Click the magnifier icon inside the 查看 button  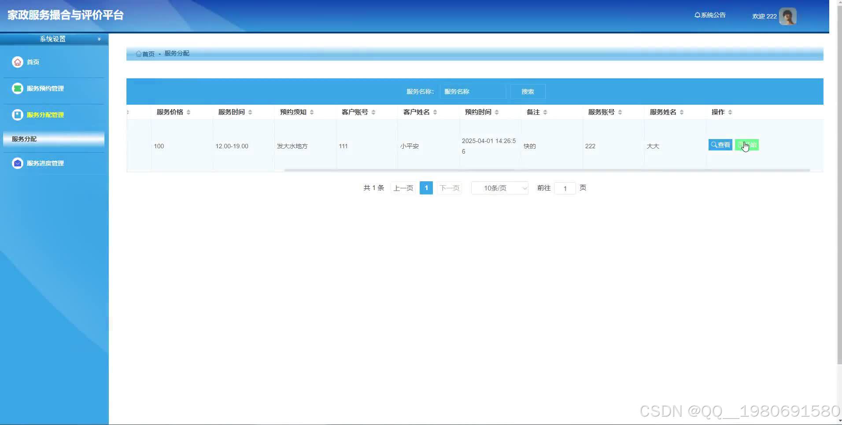click(x=713, y=144)
